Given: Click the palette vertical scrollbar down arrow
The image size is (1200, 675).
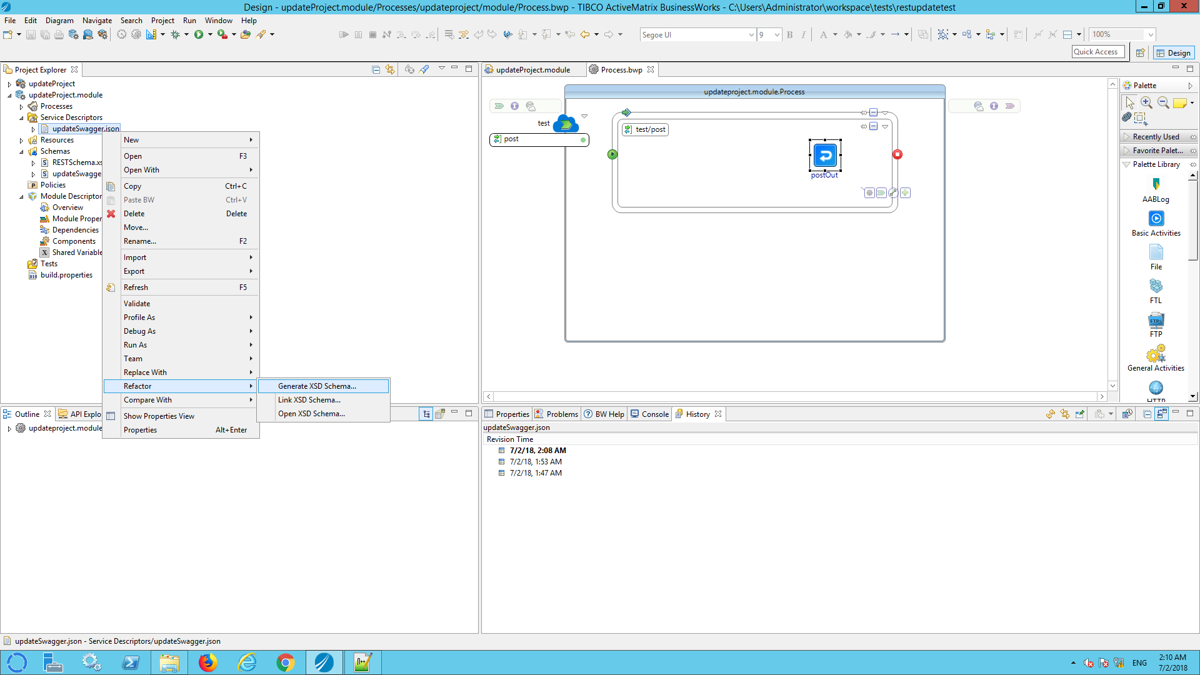Looking at the screenshot, I should [x=1193, y=396].
